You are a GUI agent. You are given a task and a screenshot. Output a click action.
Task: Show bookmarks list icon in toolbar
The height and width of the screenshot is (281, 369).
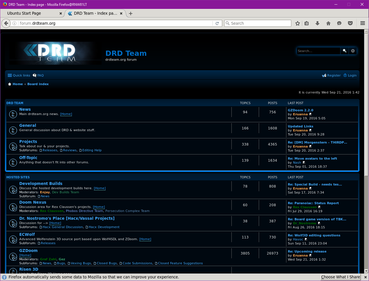pyautogui.click(x=307, y=23)
